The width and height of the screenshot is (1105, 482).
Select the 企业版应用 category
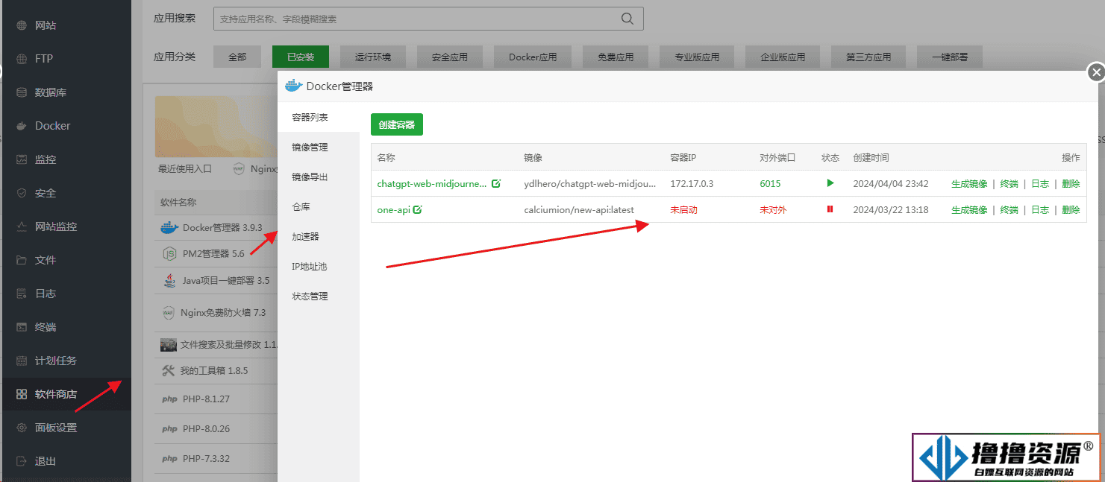(x=783, y=57)
